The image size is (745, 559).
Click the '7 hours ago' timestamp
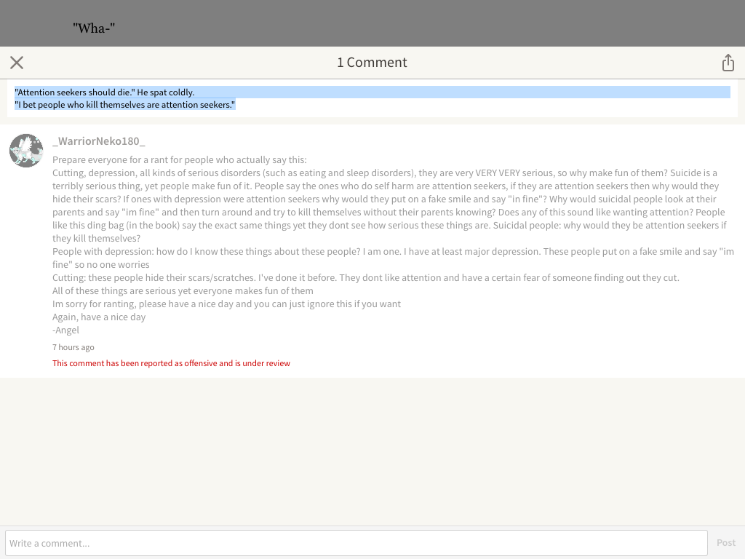[x=73, y=347]
